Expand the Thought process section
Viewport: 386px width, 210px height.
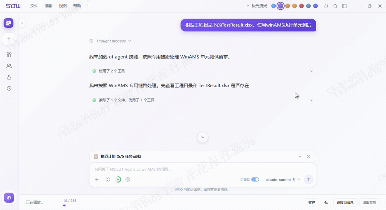(129, 41)
